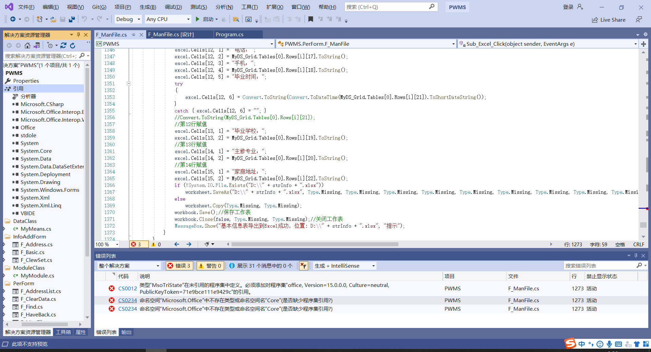Click the navigate backward arrow in the toolbar

tap(13, 19)
